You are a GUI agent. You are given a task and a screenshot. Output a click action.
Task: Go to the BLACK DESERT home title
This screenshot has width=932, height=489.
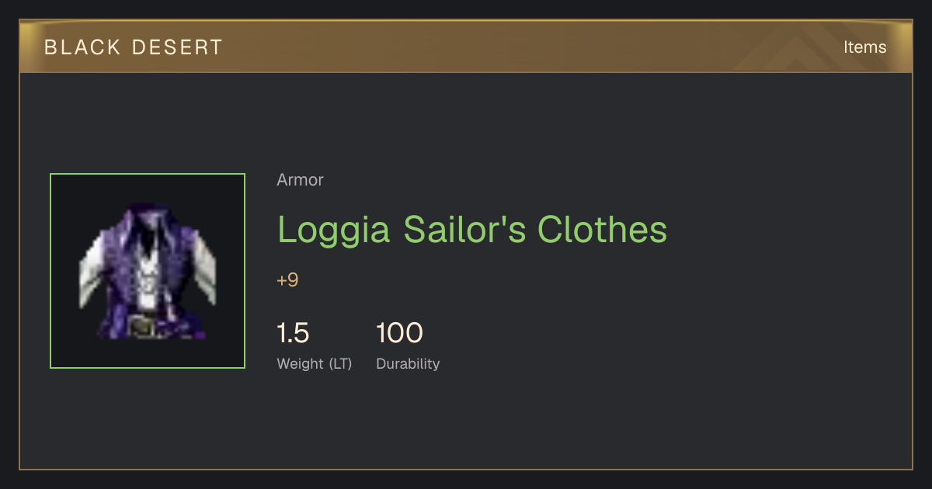pyautogui.click(x=134, y=47)
